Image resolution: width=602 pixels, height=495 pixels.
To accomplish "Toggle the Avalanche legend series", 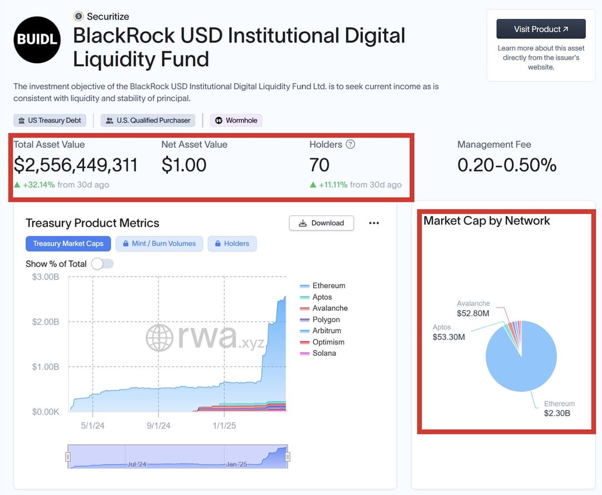I will pyautogui.click(x=324, y=308).
